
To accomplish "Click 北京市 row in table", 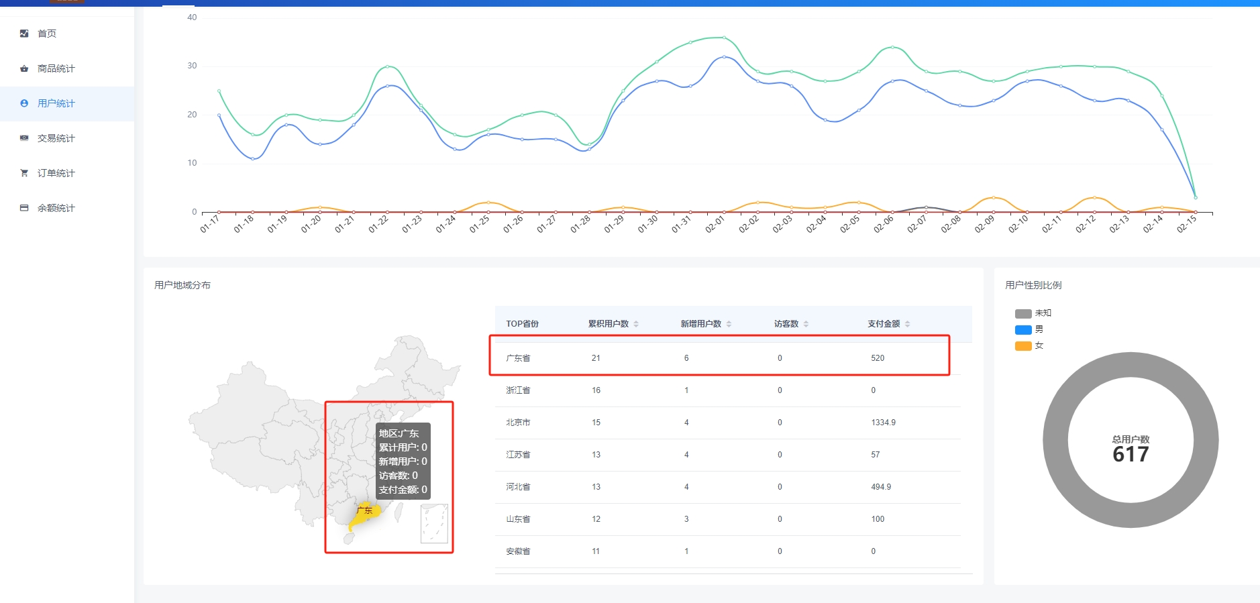I will (x=728, y=423).
